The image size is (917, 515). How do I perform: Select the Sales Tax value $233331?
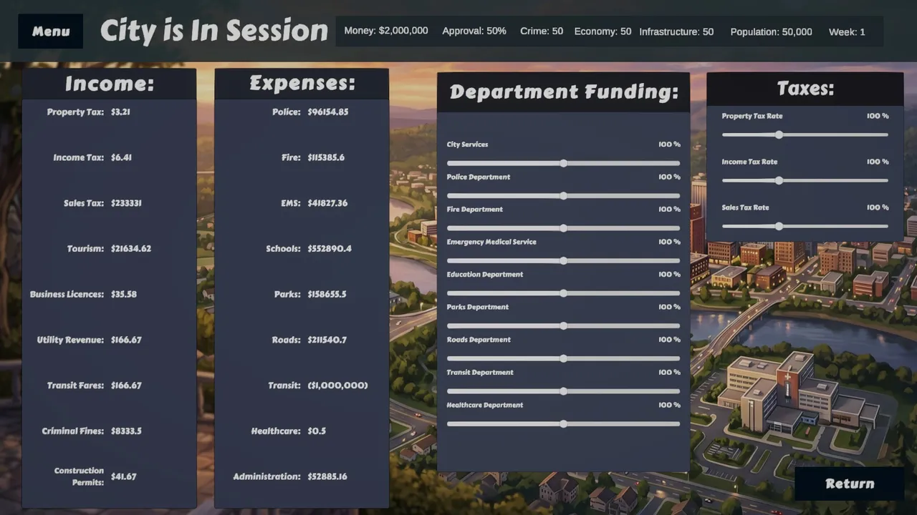(x=126, y=203)
